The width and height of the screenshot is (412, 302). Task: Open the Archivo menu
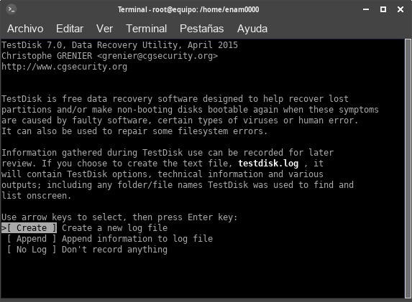click(25, 29)
